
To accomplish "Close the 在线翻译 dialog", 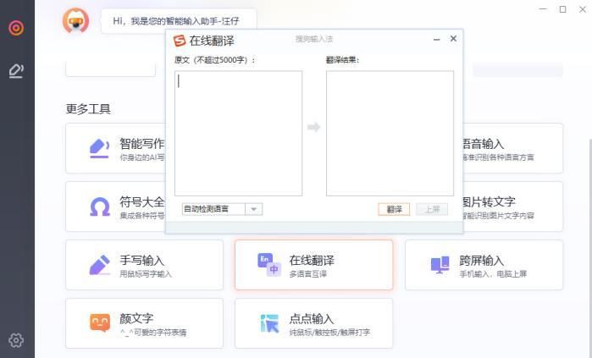I will coord(453,39).
